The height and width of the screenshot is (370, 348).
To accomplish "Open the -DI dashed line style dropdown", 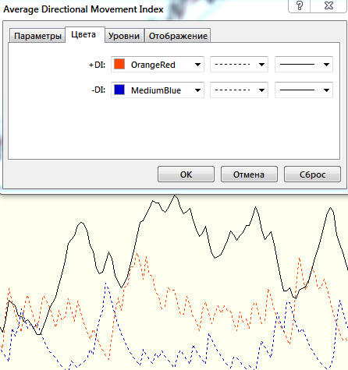I will pos(239,90).
